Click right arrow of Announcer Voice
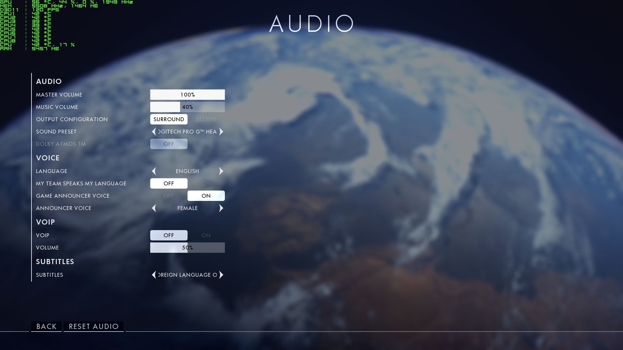The width and height of the screenshot is (623, 350). click(221, 208)
